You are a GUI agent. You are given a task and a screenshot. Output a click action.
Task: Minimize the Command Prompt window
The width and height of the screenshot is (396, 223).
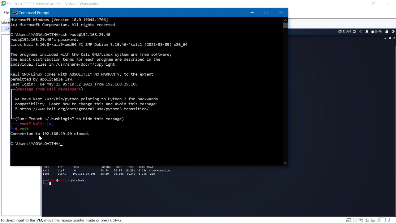coord(252,13)
